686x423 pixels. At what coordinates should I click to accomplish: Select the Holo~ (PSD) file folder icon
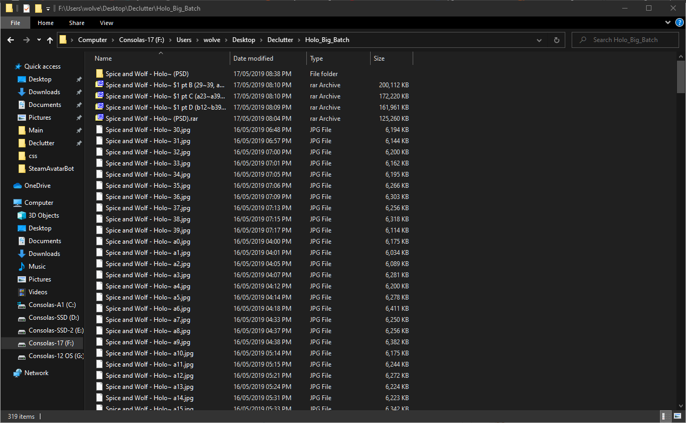tap(99, 74)
